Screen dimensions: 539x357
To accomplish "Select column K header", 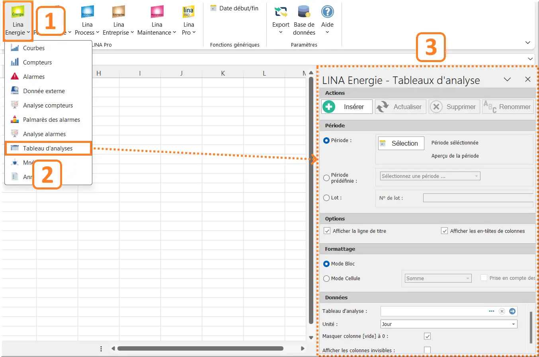I will point(223,73).
